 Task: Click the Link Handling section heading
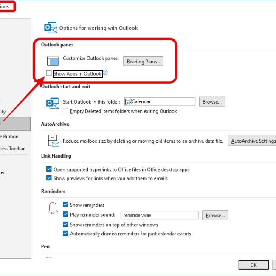click(56, 156)
